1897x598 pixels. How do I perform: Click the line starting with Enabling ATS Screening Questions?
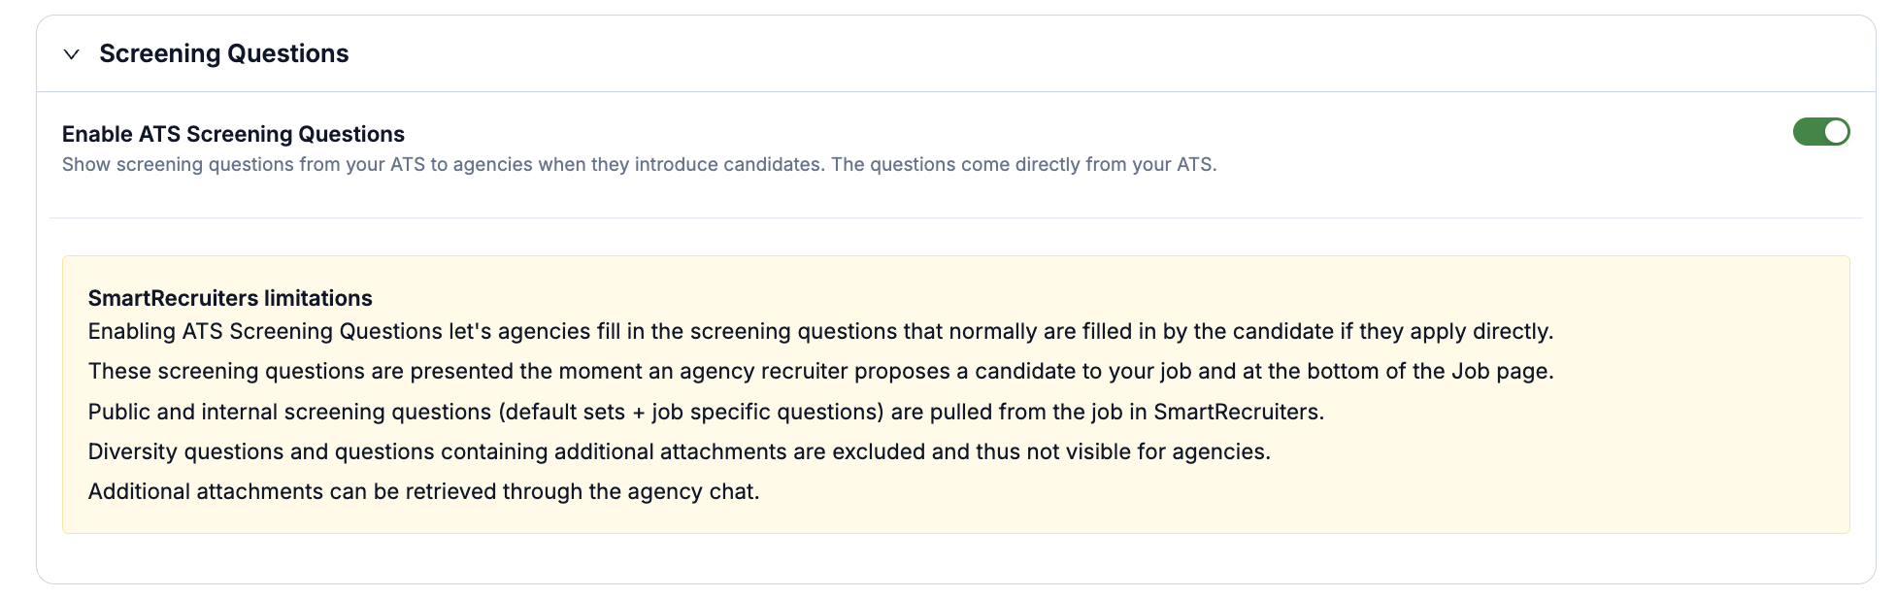(x=820, y=331)
